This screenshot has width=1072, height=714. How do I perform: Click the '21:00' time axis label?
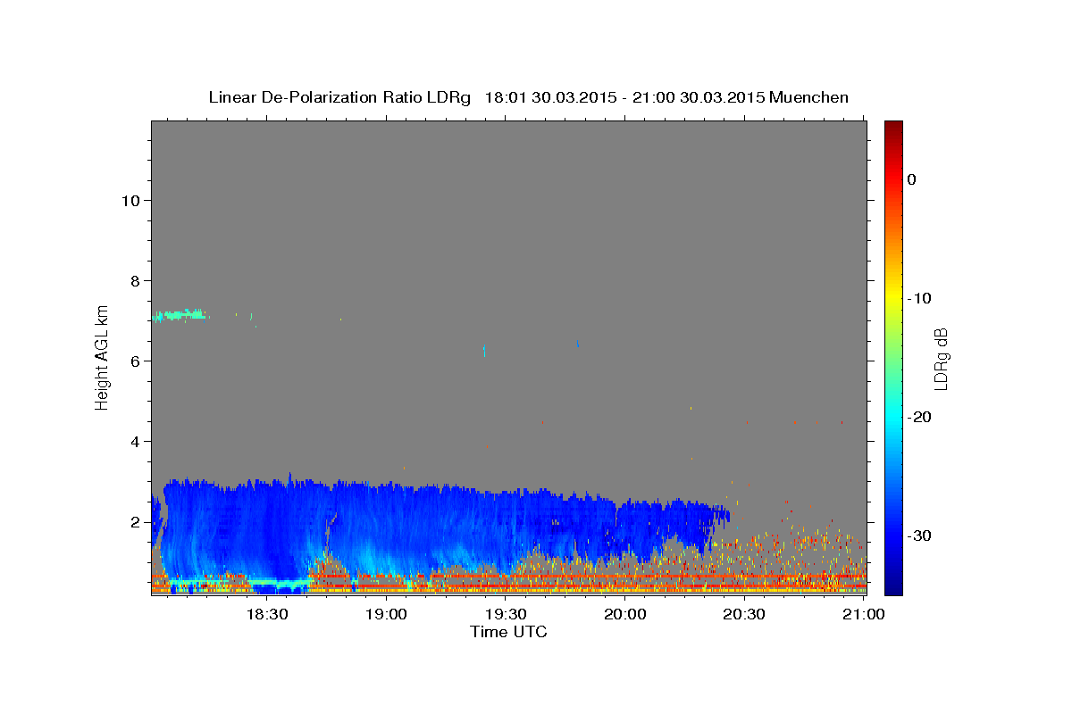[x=865, y=615]
